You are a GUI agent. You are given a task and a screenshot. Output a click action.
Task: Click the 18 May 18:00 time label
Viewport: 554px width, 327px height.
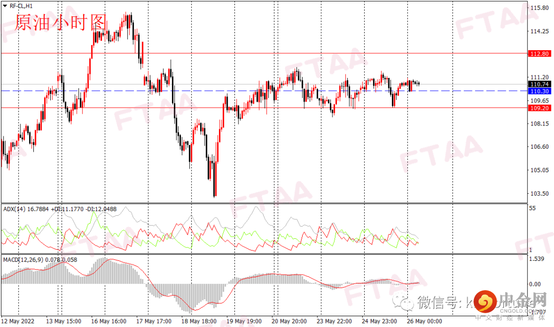(199, 321)
